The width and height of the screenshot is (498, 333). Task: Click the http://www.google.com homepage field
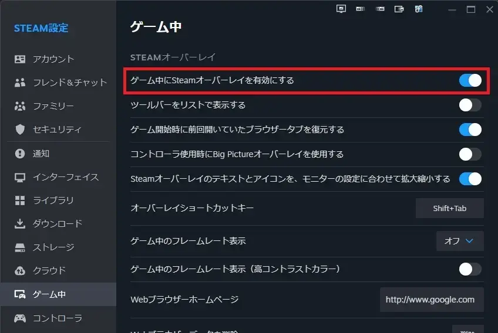[x=432, y=300]
